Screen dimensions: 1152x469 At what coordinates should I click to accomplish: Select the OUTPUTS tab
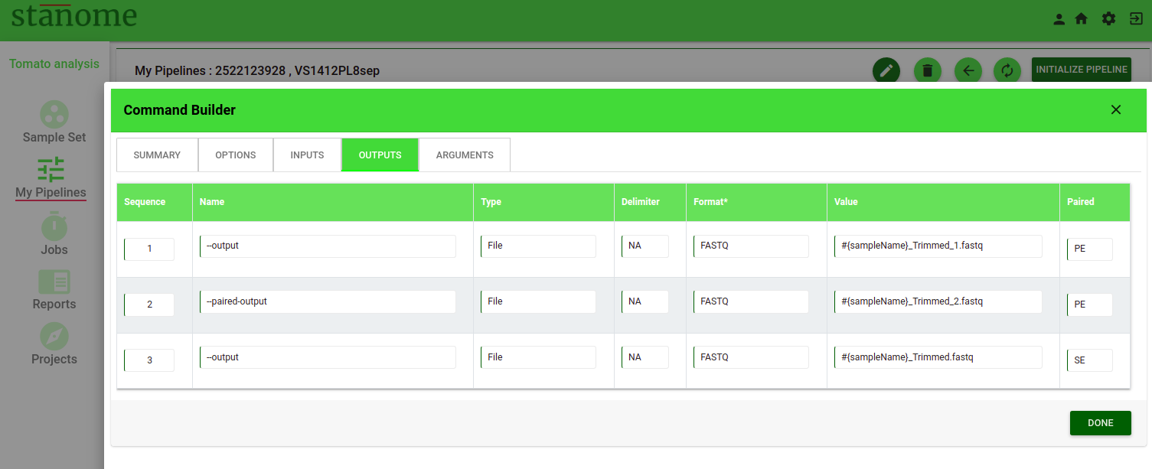click(380, 155)
